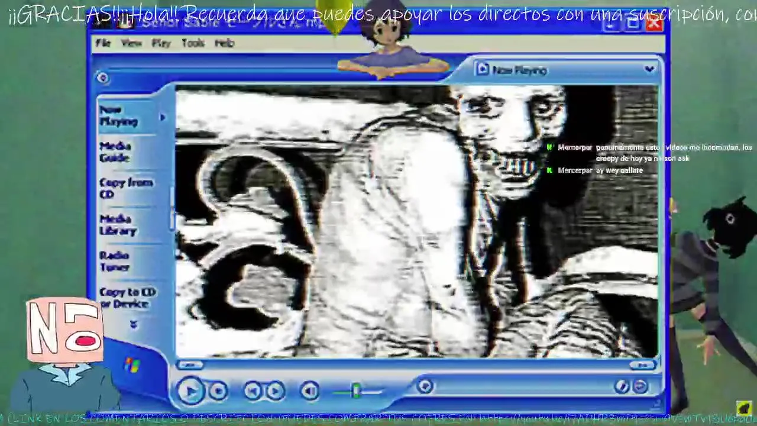Screen dimensions: 757x426
Task: Toggle the taskbar hide button at top-left
Action: point(102,78)
